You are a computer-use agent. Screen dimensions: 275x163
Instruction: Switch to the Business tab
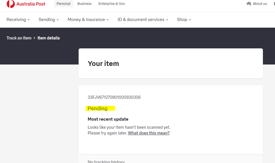[x=84, y=4]
